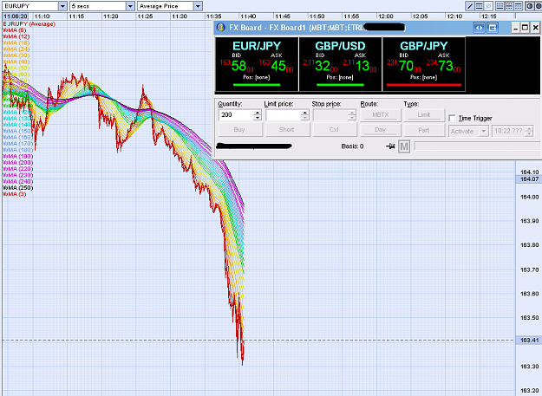Click the Quantity field showing 200

click(x=236, y=115)
